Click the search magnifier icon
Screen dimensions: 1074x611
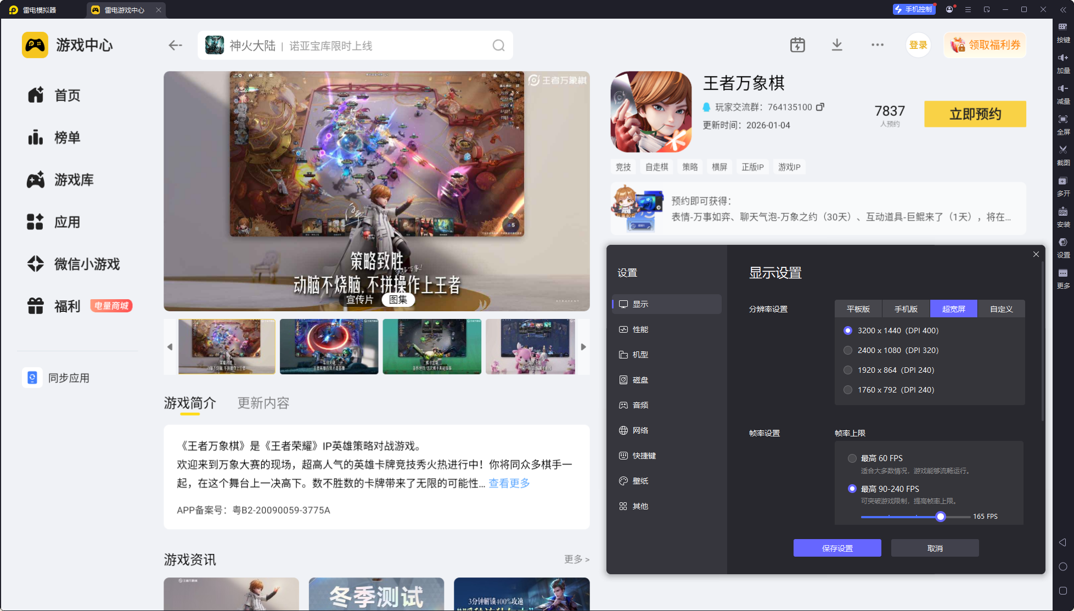498,46
